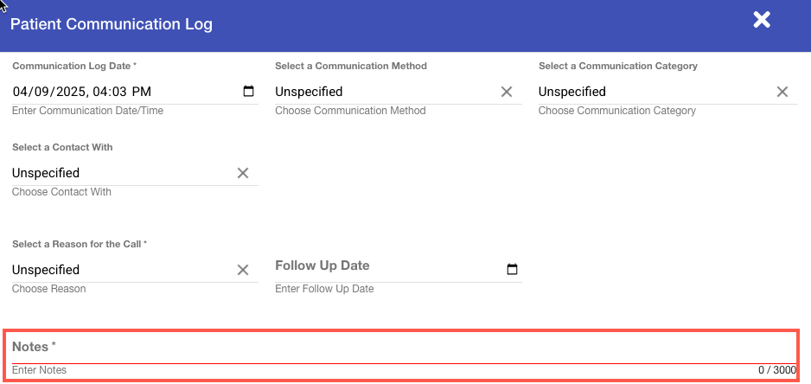Select the day in Communication Log Date
The image size is (811, 384).
(42, 92)
